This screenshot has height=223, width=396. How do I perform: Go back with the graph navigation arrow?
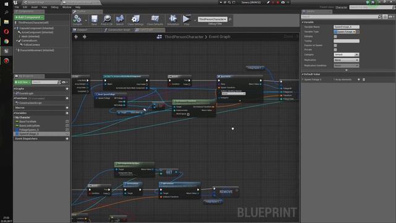pyautogui.click(x=76, y=37)
